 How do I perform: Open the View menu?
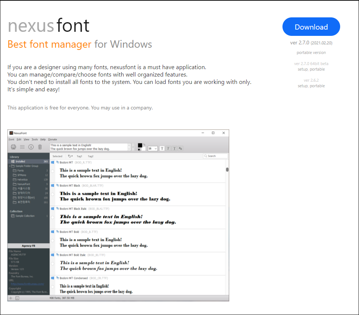tap(27, 139)
